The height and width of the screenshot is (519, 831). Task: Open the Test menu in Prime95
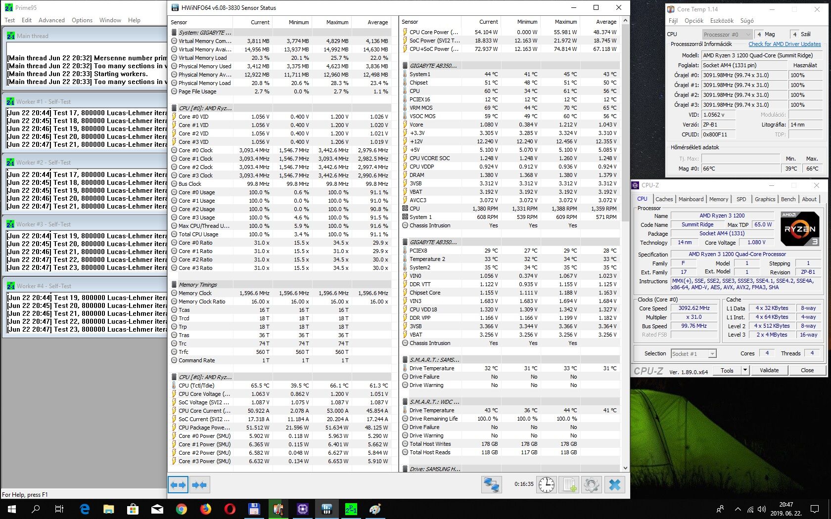10,20
